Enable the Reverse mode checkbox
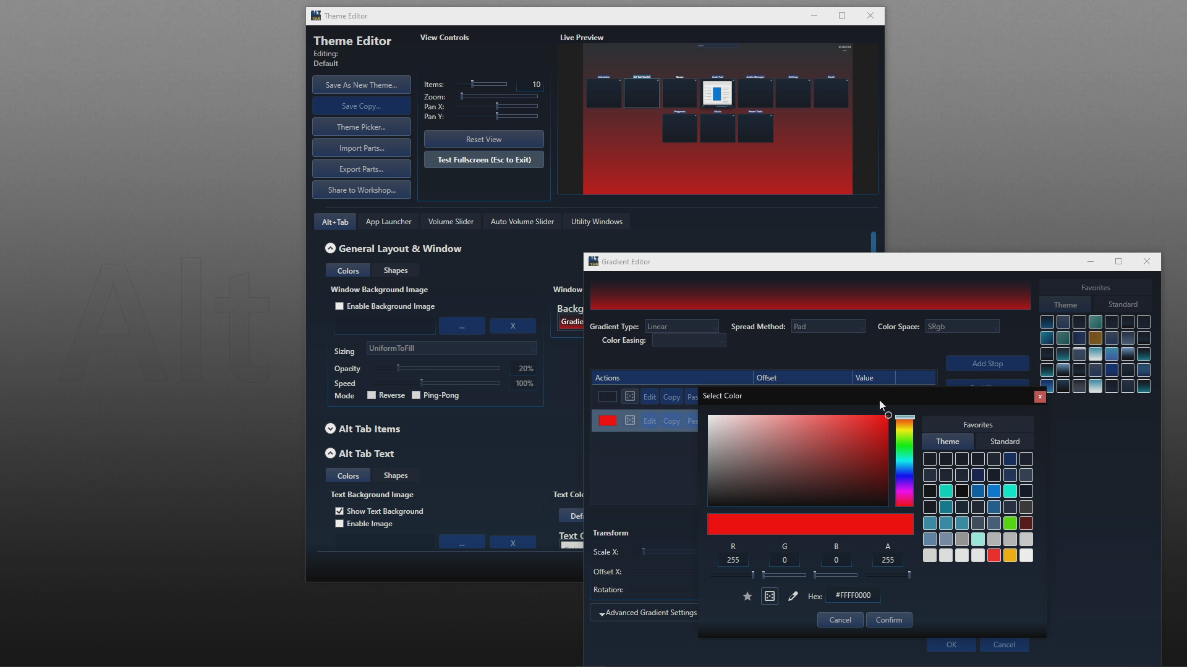This screenshot has height=667, width=1187. (x=372, y=395)
